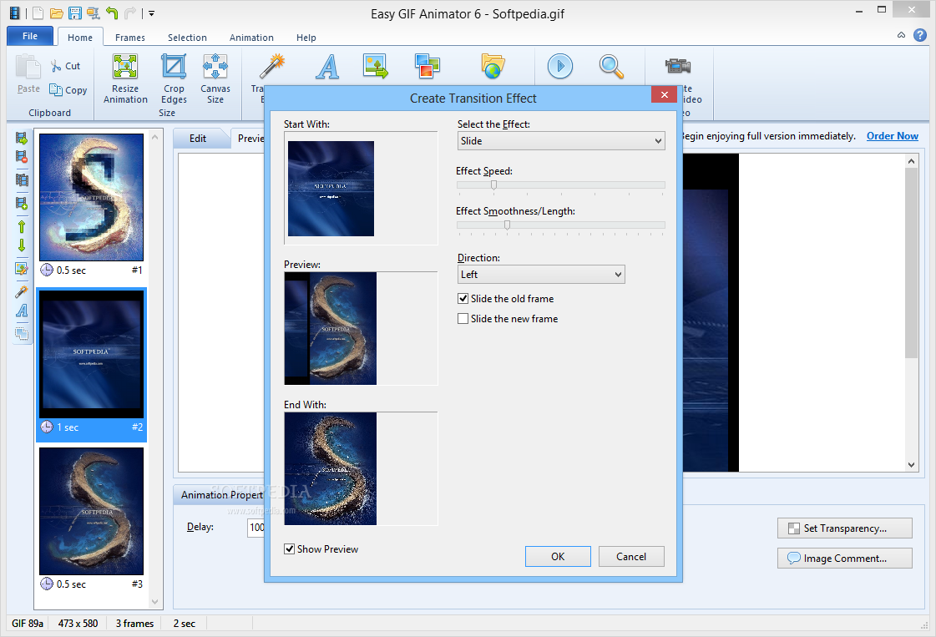Click the Delay input field
Image resolution: width=936 pixels, height=637 pixels.
point(256,527)
